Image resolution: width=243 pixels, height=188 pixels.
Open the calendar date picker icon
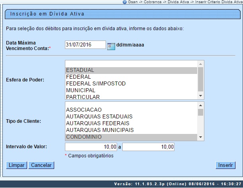(111, 47)
